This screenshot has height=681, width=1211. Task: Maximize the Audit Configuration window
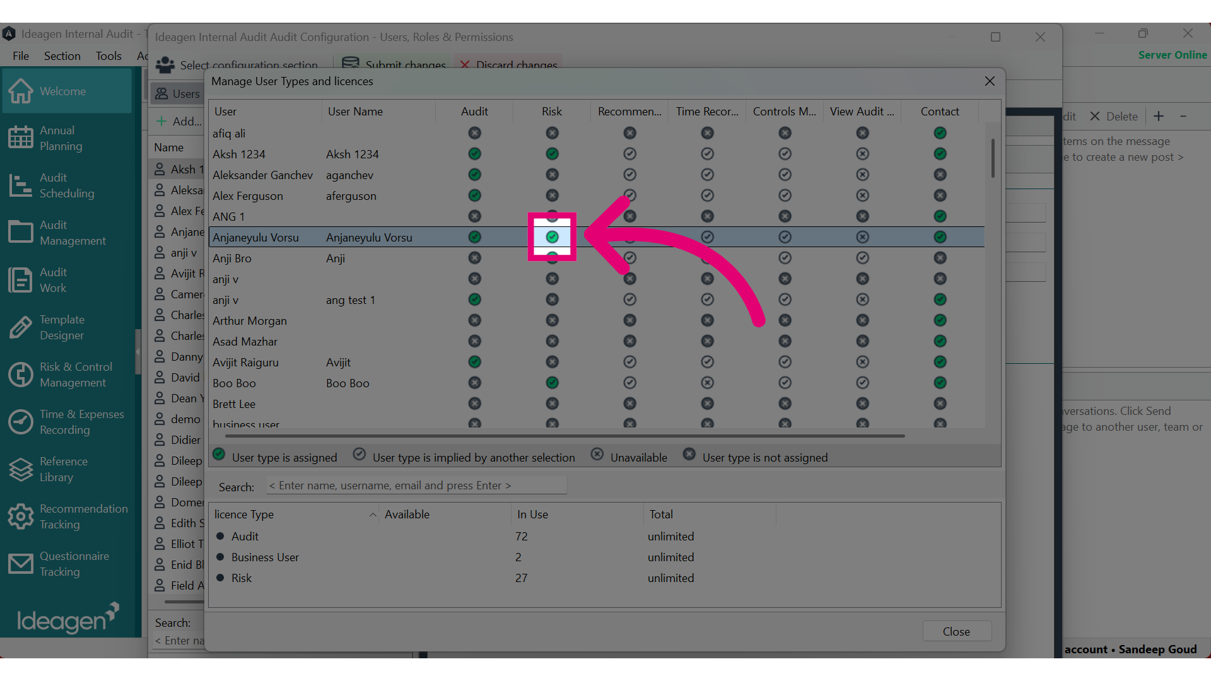coord(995,37)
